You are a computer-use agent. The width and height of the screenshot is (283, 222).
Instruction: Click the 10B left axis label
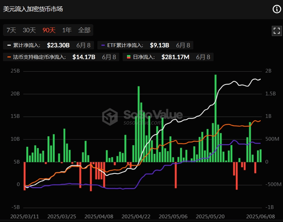click(x=15, y=139)
